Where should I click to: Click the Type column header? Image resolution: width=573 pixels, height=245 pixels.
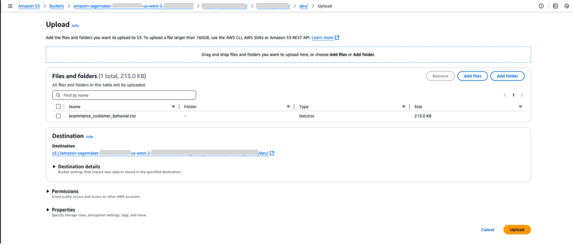pos(304,107)
